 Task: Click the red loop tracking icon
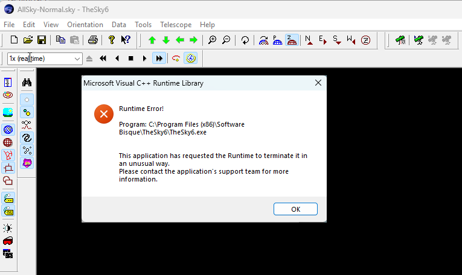tap(176, 58)
